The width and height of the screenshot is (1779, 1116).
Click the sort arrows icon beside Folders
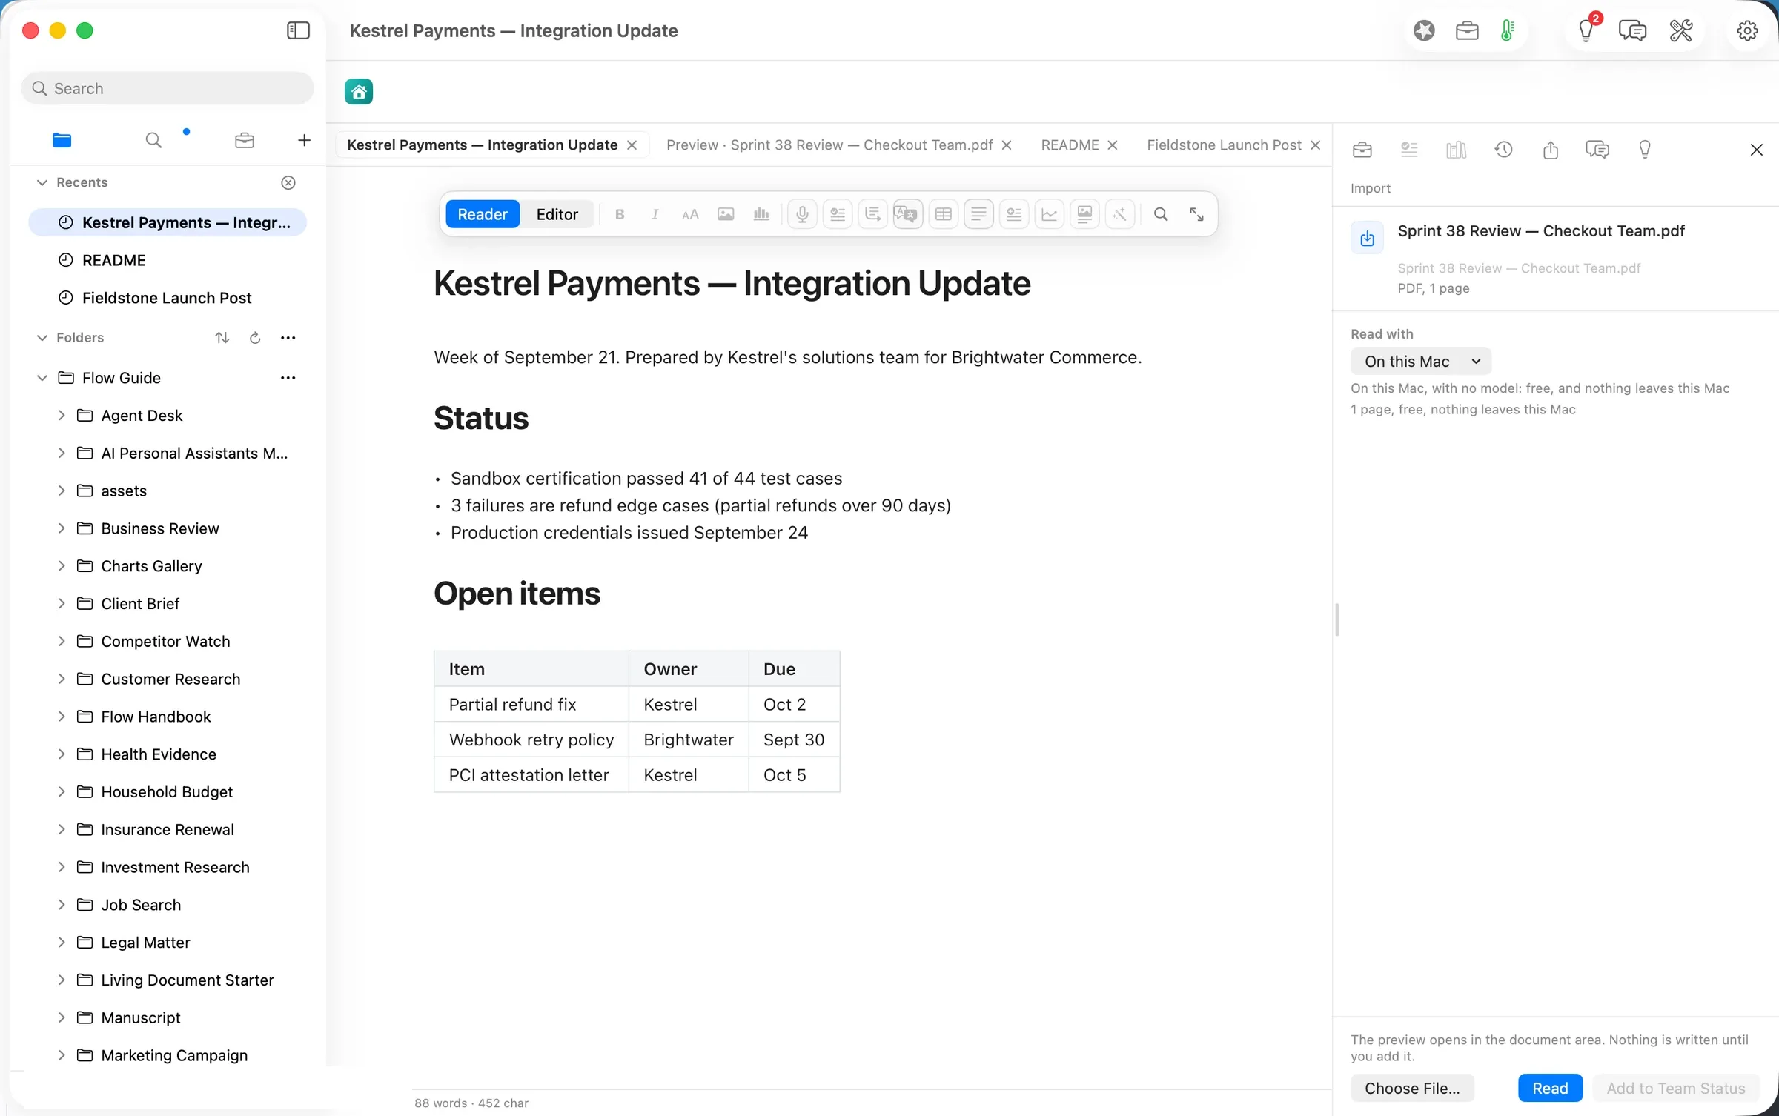tap(222, 338)
